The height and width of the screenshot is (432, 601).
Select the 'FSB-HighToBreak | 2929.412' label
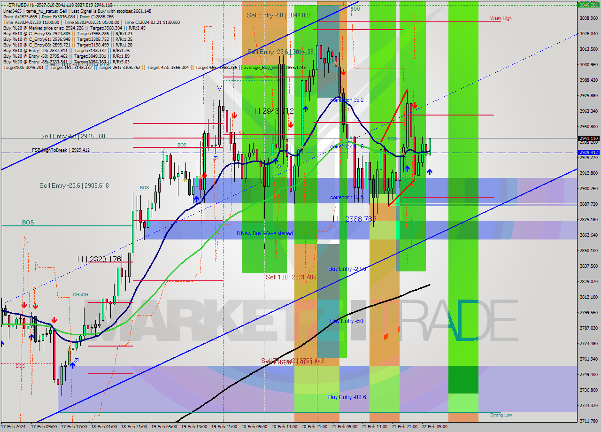(x=61, y=150)
